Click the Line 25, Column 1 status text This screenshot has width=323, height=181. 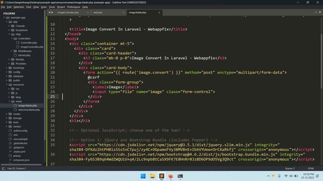pyautogui.click(x=17, y=168)
